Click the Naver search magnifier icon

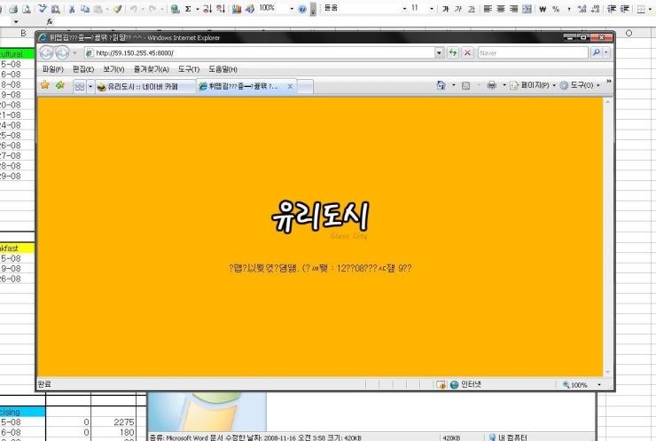pyautogui.click(x=595, y=53)
